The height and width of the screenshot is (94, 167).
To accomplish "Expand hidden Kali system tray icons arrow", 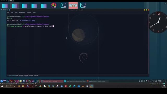I will pyautogui.click(x=151, y=81).
